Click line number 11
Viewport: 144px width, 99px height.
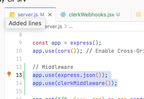pos(19,59)
